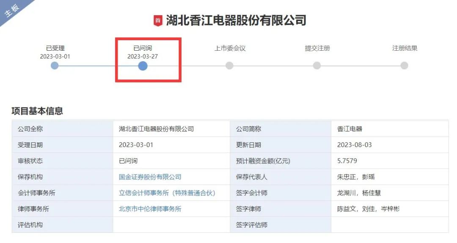Click the 上市委会议 timeline dot

[x=229, y=66]
